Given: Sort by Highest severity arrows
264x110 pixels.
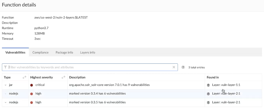Looking at the screenshot, I should pos(63,77).
